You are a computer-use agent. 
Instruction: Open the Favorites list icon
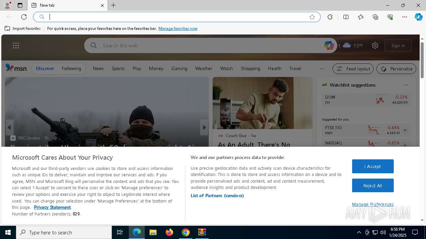(361, 17)
